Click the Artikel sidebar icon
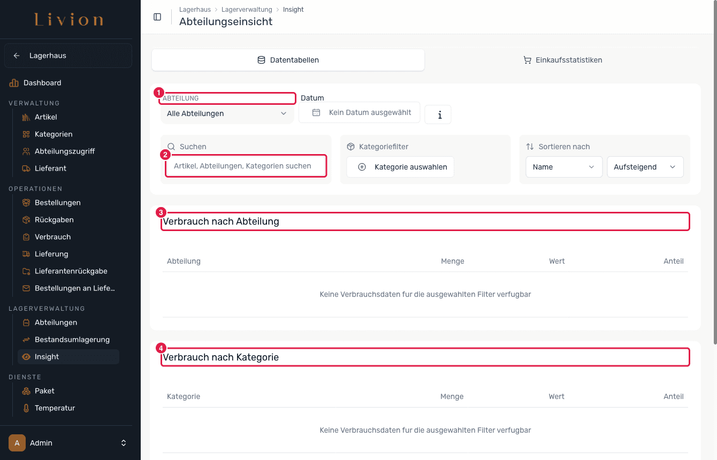 (x=26, y=117)
